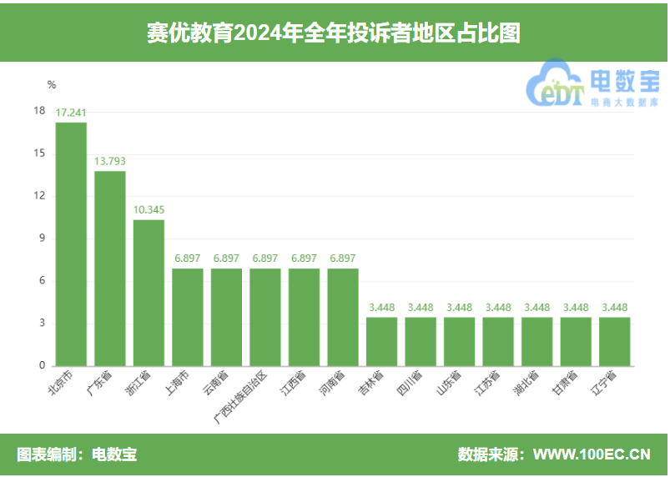The width and height of the screenshot is (670, 477).
Task: Select the 江苏省 bar
Action: 498,342
